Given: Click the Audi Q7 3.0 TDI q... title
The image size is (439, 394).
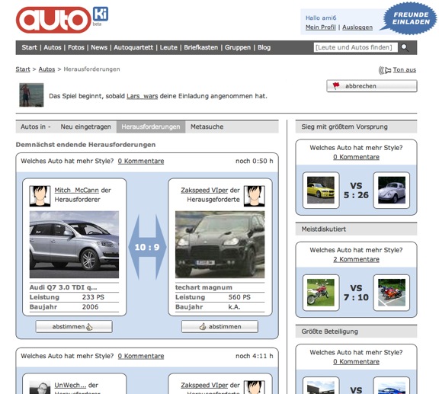Looking at the screenshot, I should (x=63, y=287).
